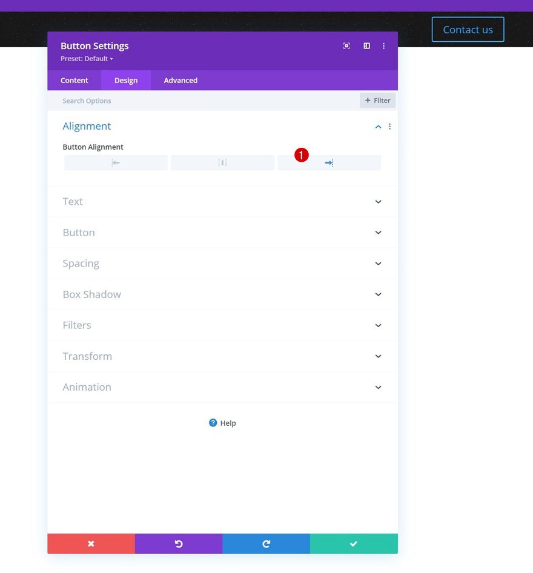This screenshot has height=573, width=533.
Task: Switch to the Advanced tab
Action: pyautogui.click(x=179, y=80)
